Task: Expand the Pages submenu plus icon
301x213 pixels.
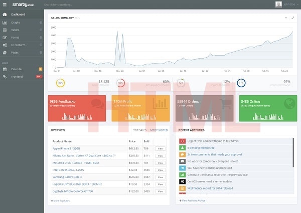Action: [41, 53]
